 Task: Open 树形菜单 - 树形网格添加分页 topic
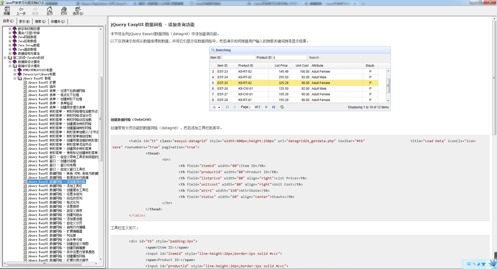(x=60, y=116)
